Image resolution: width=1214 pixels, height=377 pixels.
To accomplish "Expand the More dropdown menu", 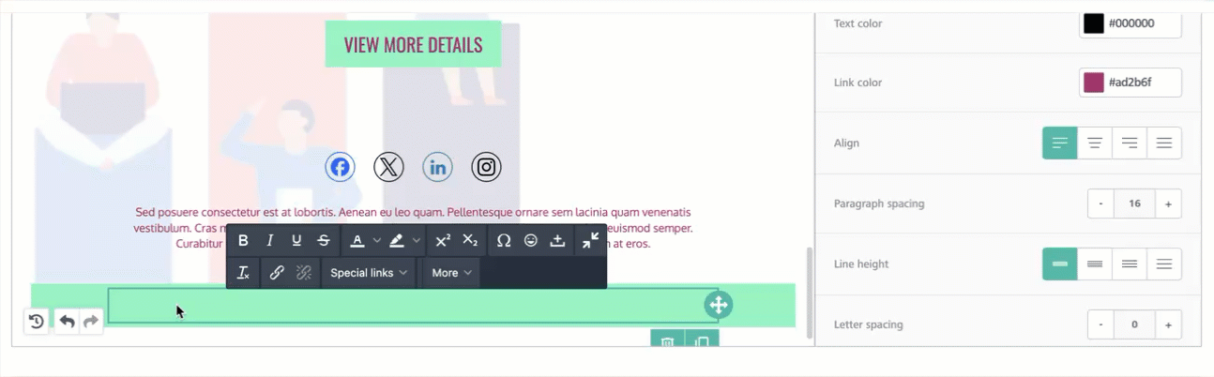I will click(x=452, y=273).
